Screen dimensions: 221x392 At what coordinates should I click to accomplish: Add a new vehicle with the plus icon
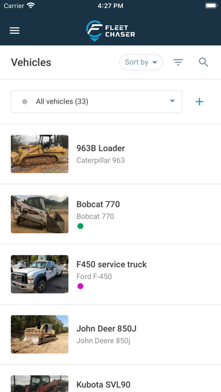pos(200,101)
